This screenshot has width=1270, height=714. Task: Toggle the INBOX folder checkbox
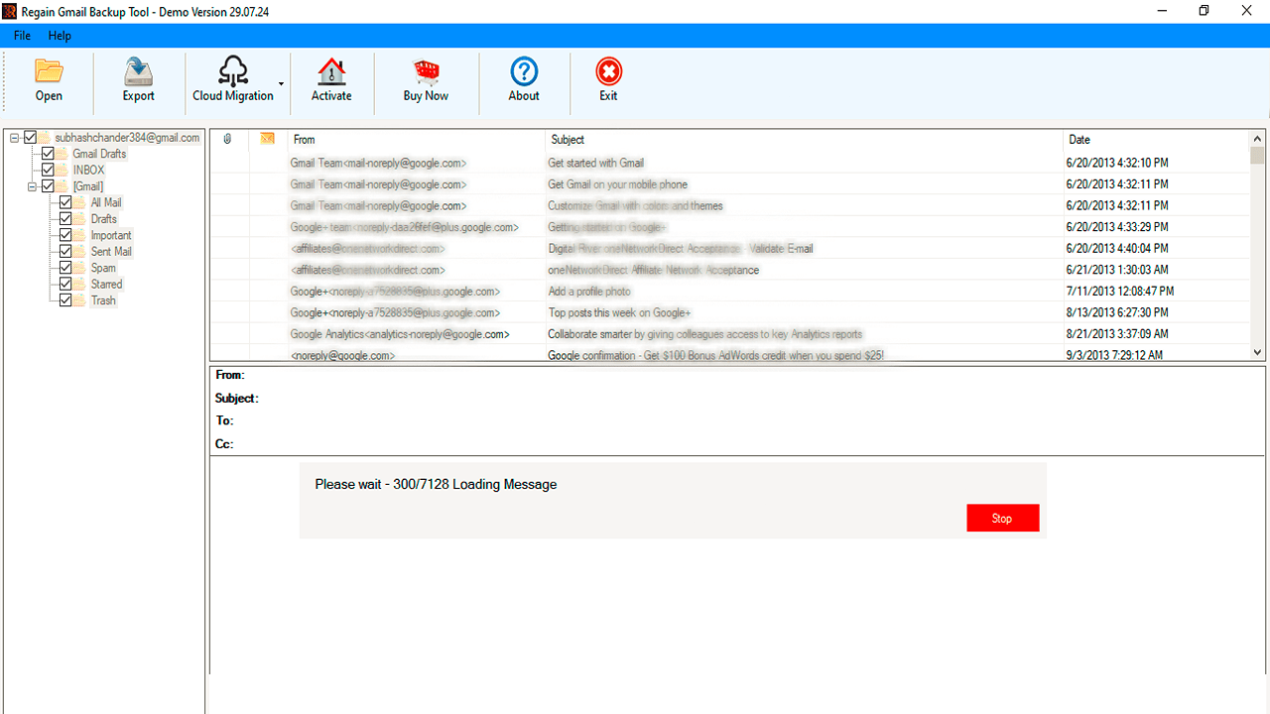[48, 170]
